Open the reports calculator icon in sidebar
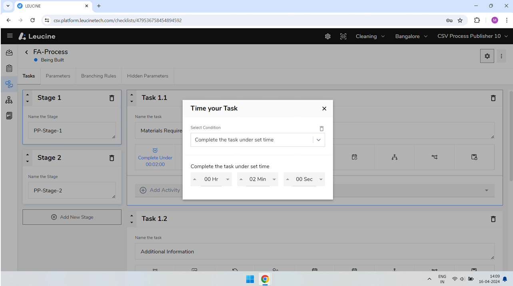 pos(9,116)
